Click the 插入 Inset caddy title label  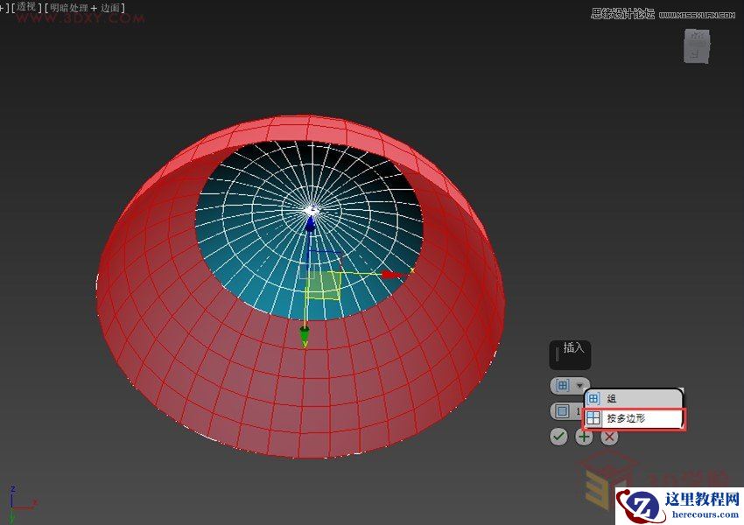573,347
